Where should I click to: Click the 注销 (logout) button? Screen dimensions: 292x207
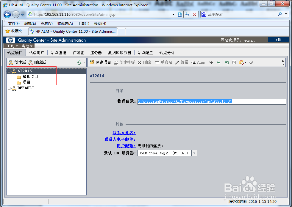coord(278,40)
